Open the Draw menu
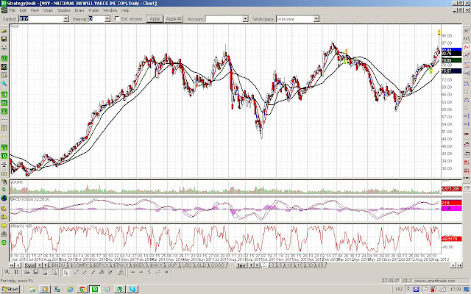This screenshot has width=471, height=294. 79,10
